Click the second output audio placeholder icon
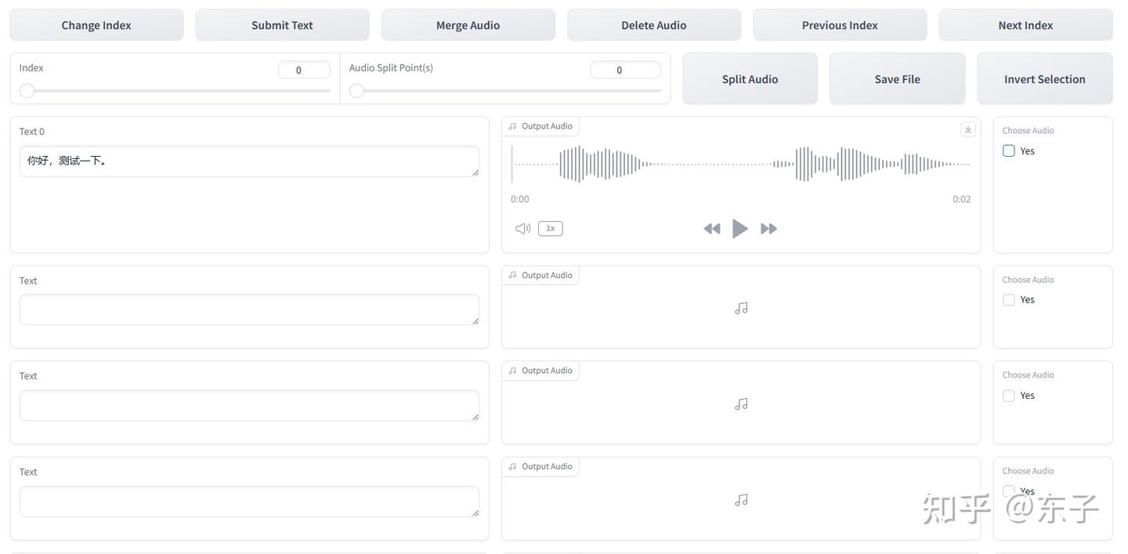1128x554 pixels. 741,308
